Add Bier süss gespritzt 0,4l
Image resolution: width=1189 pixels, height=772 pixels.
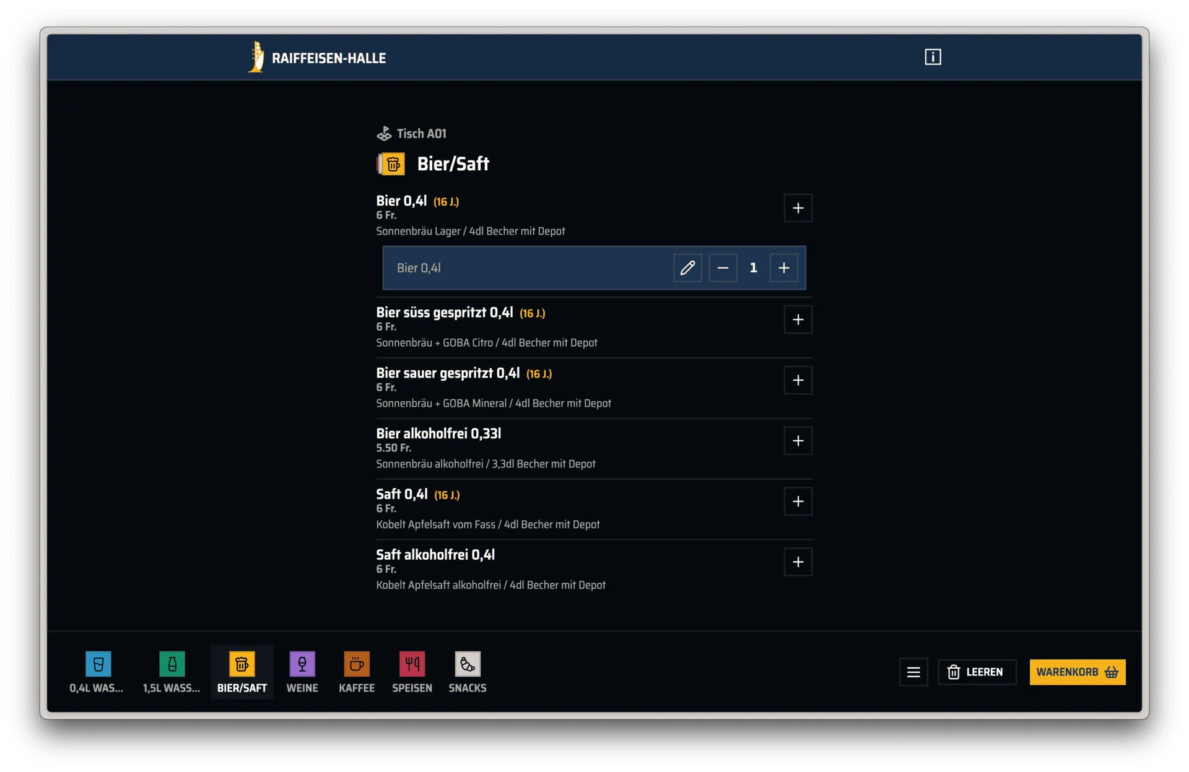798,319
